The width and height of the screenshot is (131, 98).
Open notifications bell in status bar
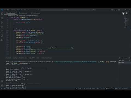[130, 89]
